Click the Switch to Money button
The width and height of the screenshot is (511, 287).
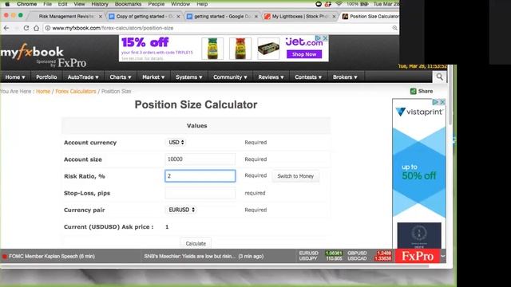pyautogui.click(x=295, y=176)
